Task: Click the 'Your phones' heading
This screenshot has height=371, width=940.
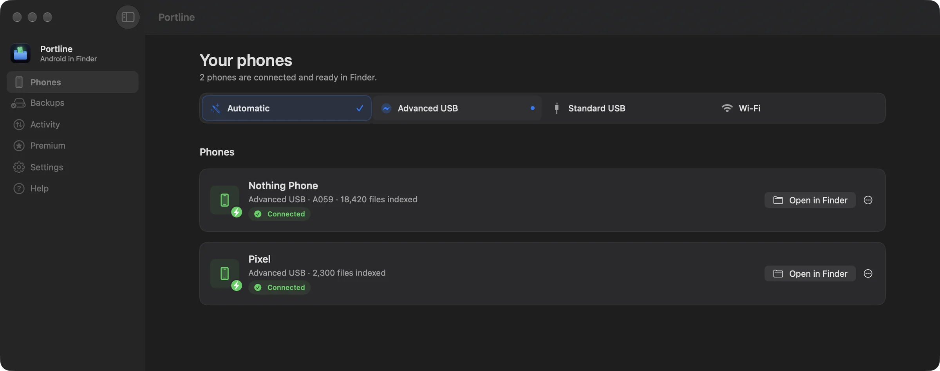Action: coord(246,60)
